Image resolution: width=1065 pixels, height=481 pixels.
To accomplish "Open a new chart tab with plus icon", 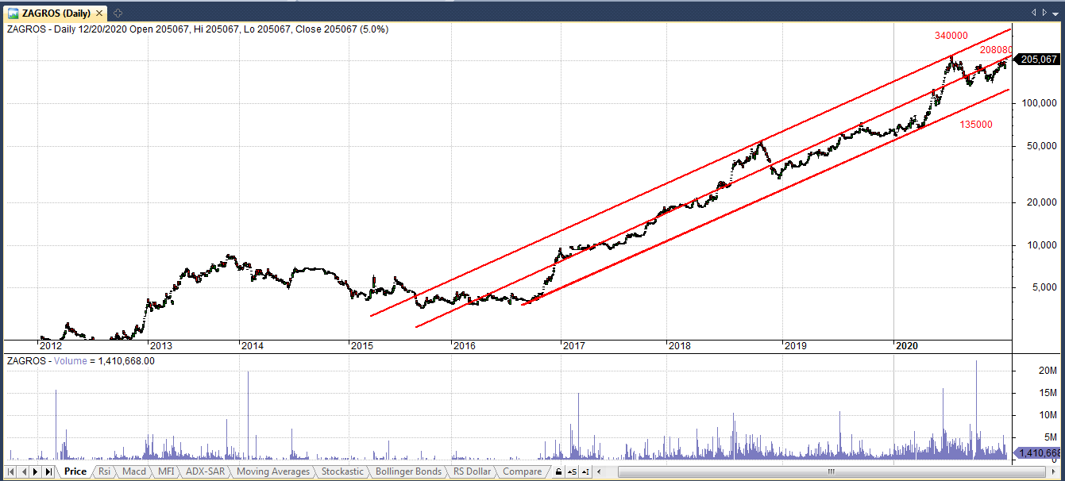I will coord(118,13).
